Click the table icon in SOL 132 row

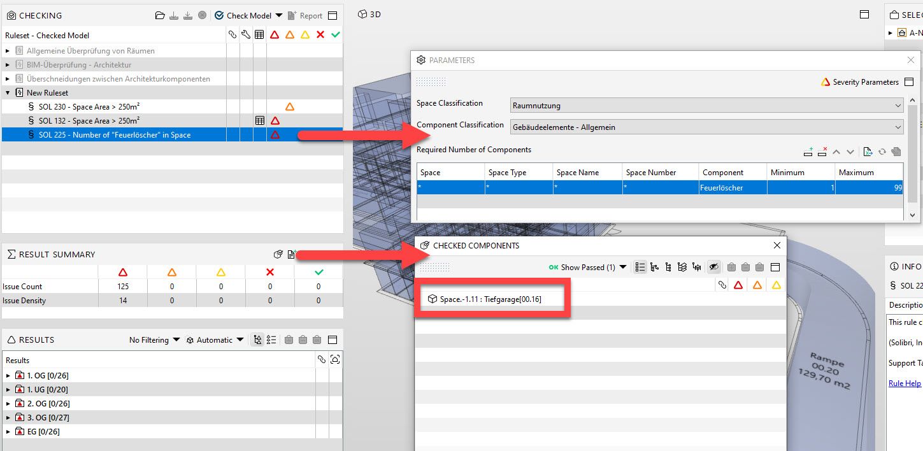(x=259, y=120)
